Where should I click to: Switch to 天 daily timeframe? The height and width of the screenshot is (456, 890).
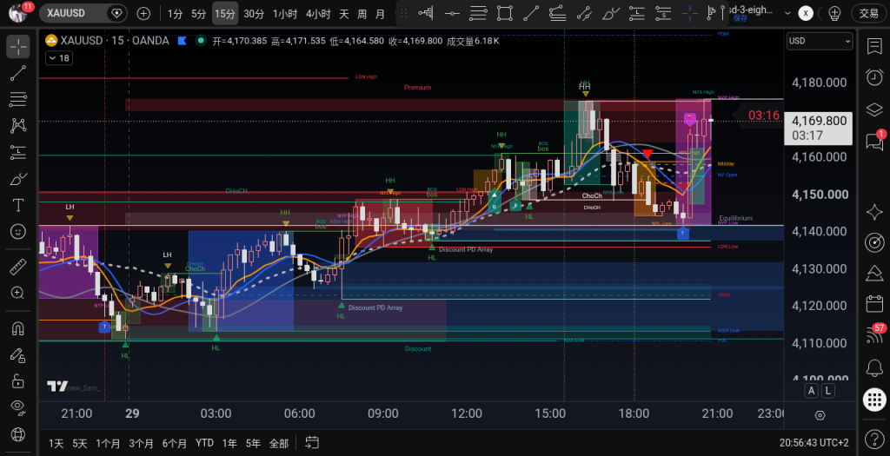[344, 14]
